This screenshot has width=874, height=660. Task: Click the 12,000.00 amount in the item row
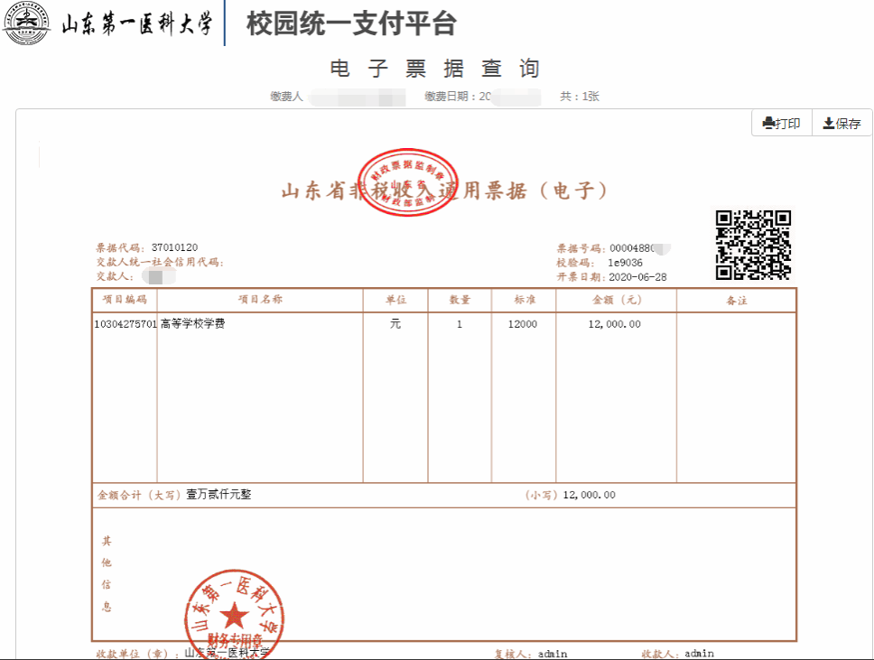pos(614,324)
